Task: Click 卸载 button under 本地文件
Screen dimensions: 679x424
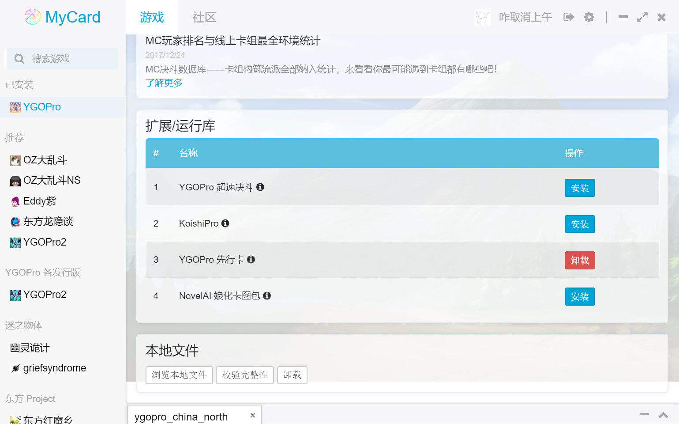Action: pos(292,375)
